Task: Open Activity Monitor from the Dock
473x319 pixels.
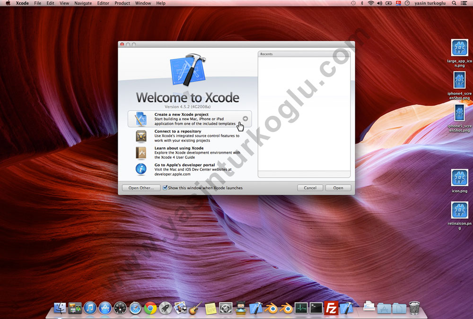Action: click(x=301, y=308)
